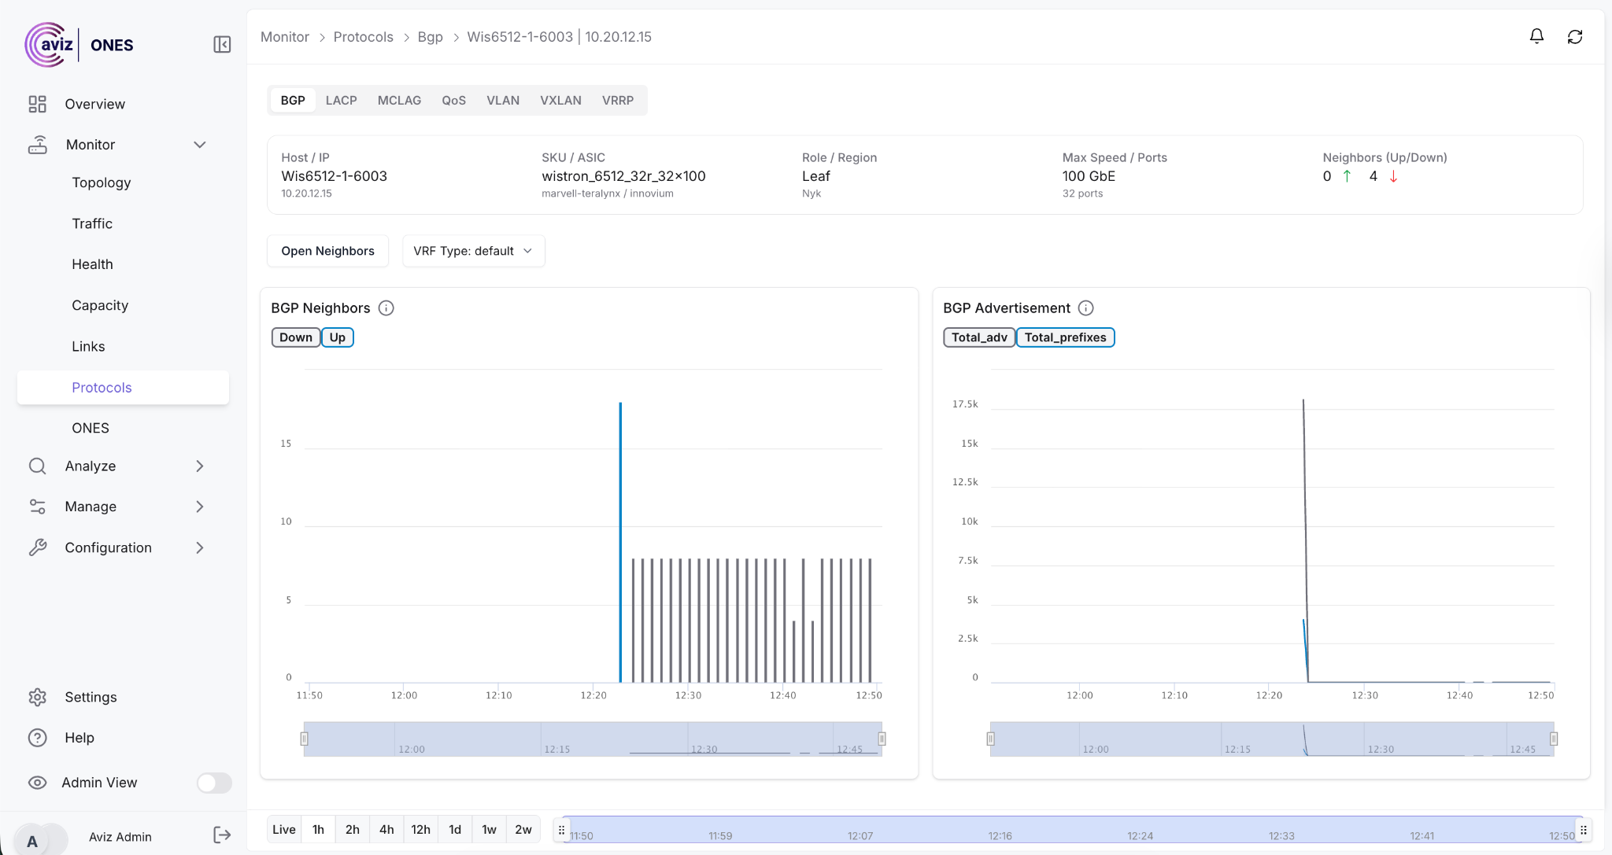Screen dimensions: 1612x855
Task: Click the refresh icon
Action: (1575, 37)
